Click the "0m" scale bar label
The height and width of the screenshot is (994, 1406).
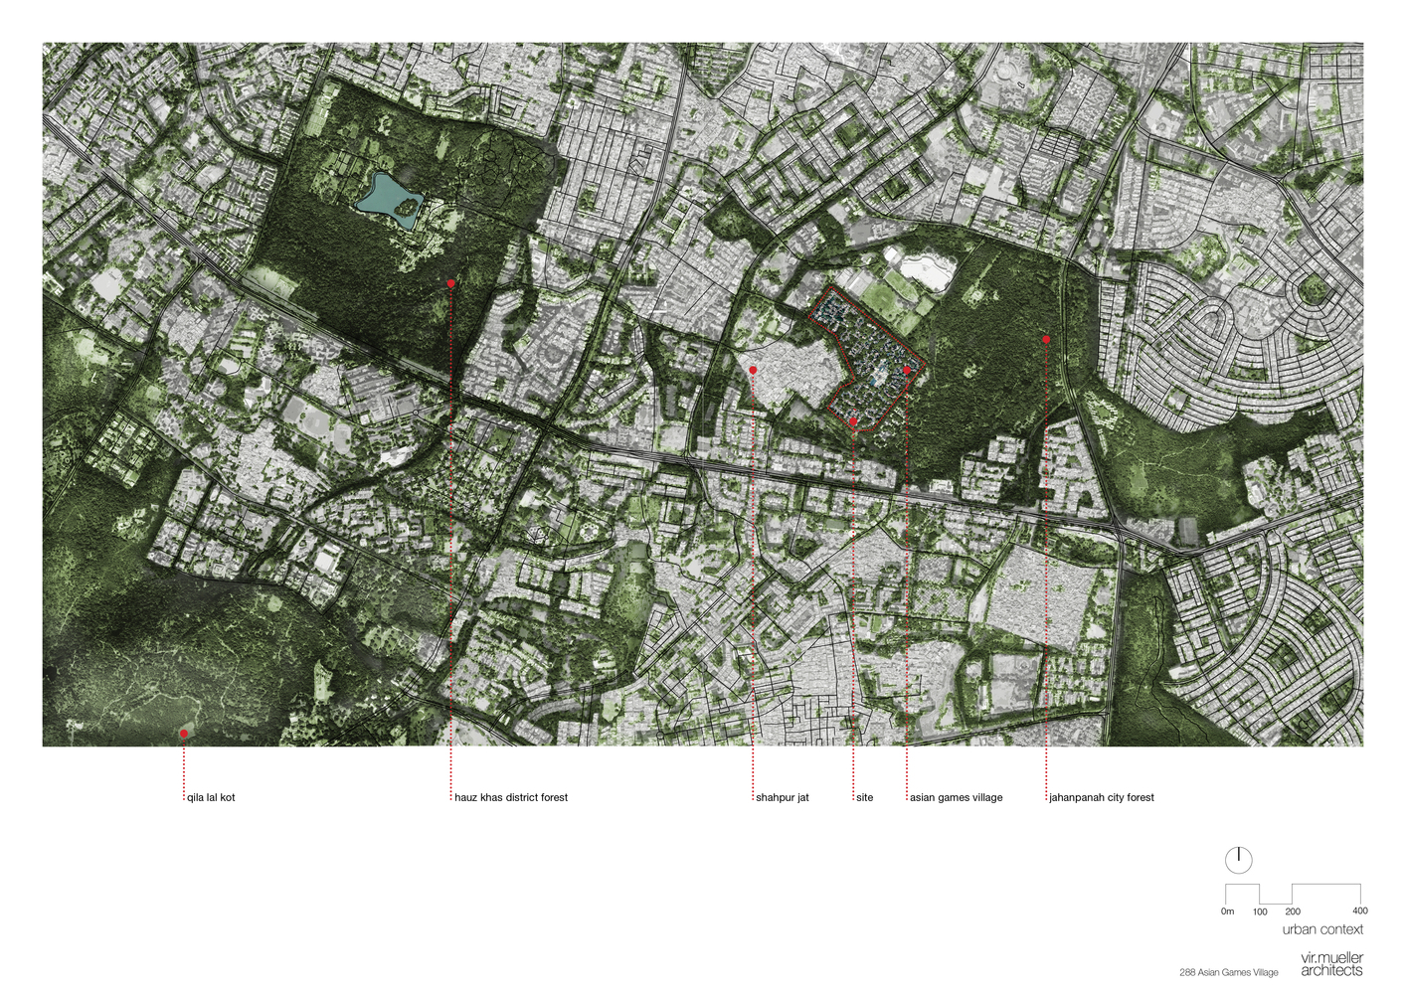1228,911
